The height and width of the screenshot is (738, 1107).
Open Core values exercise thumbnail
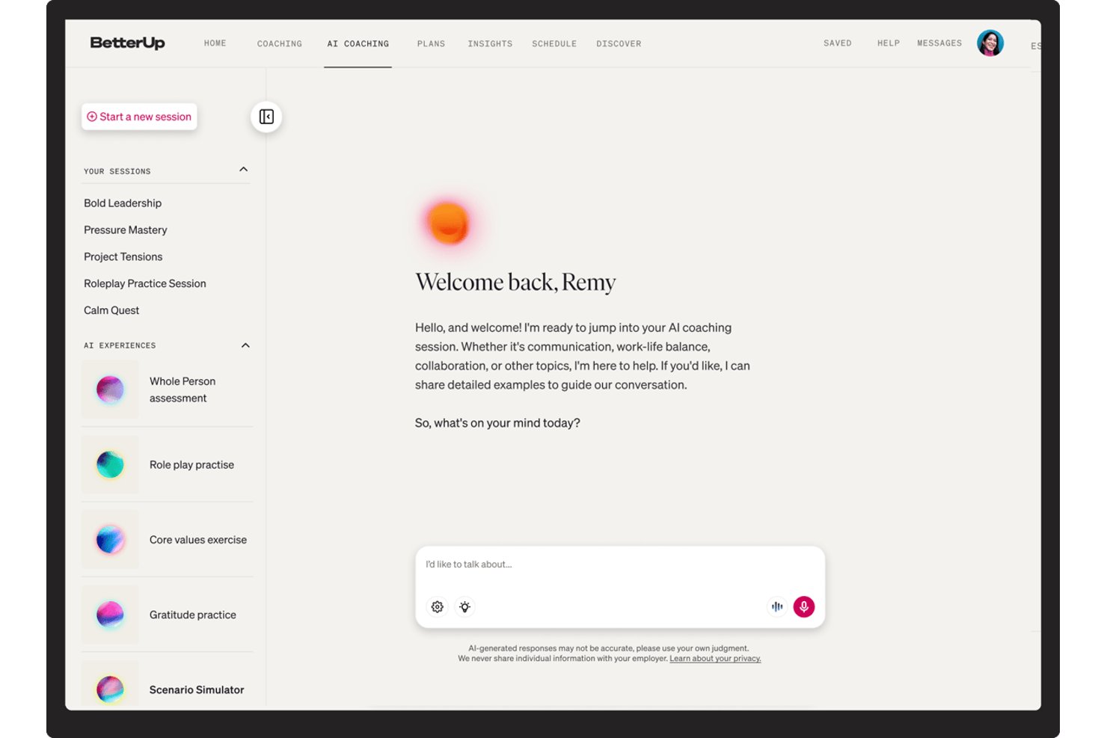pyautogui.click(x=110, y=540)
